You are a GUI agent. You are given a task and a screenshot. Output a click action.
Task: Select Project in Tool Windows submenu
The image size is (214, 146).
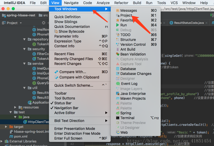(x=136, y=15)
